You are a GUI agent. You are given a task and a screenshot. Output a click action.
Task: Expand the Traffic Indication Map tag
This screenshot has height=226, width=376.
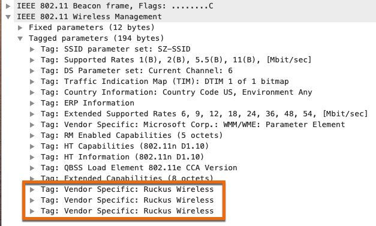[32, 82]
